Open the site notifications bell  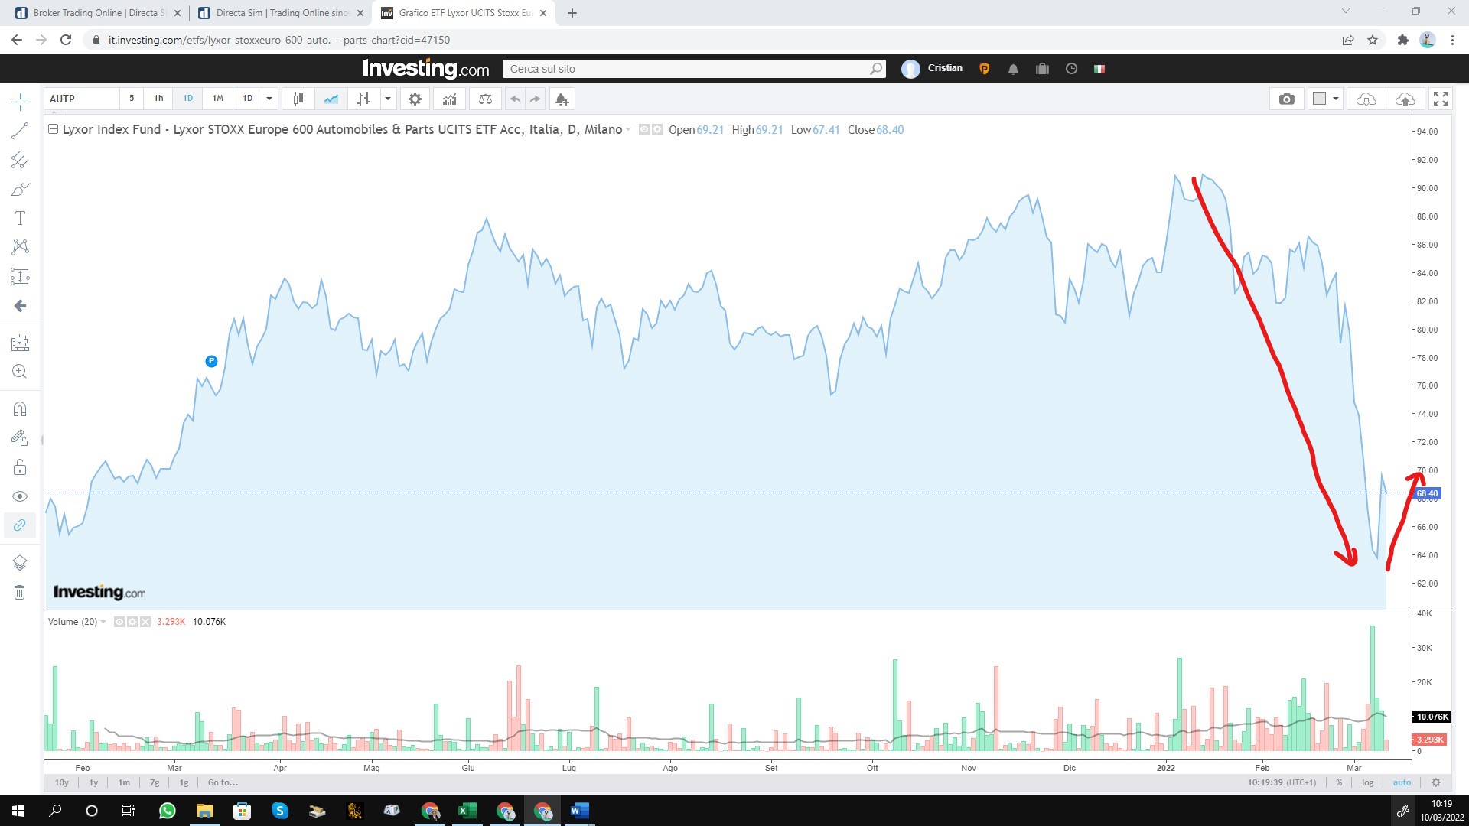point(1013,69)
